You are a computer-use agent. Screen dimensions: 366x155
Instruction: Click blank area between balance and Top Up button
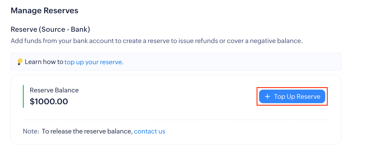pyautogui.click(x=165, y=97)
